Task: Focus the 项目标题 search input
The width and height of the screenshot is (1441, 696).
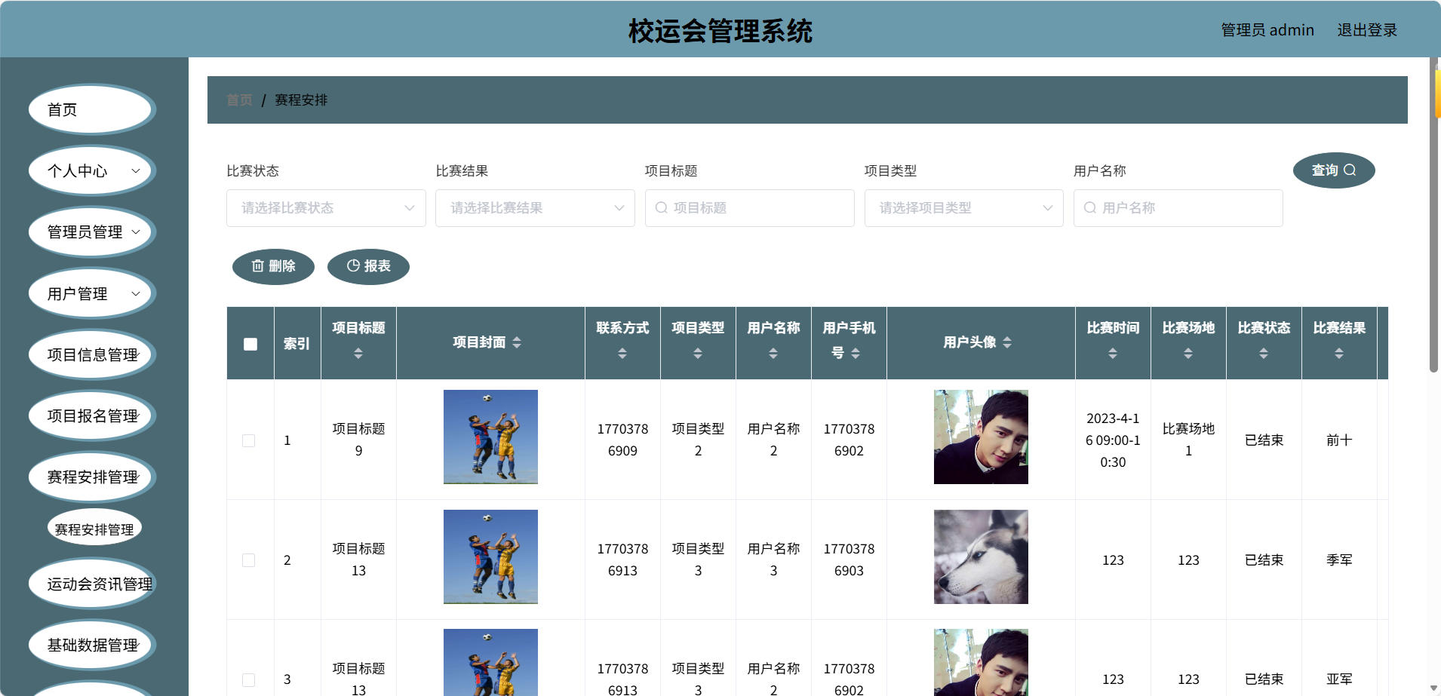Action: (x=749, y=208)
